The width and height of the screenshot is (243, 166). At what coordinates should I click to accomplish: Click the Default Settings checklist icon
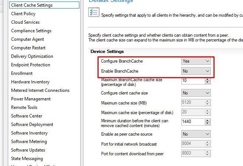(94, 12)
